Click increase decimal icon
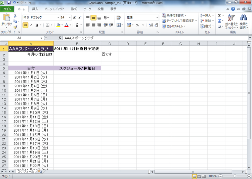The height and width of the screenshot is (179, 252). pos(151,25)
